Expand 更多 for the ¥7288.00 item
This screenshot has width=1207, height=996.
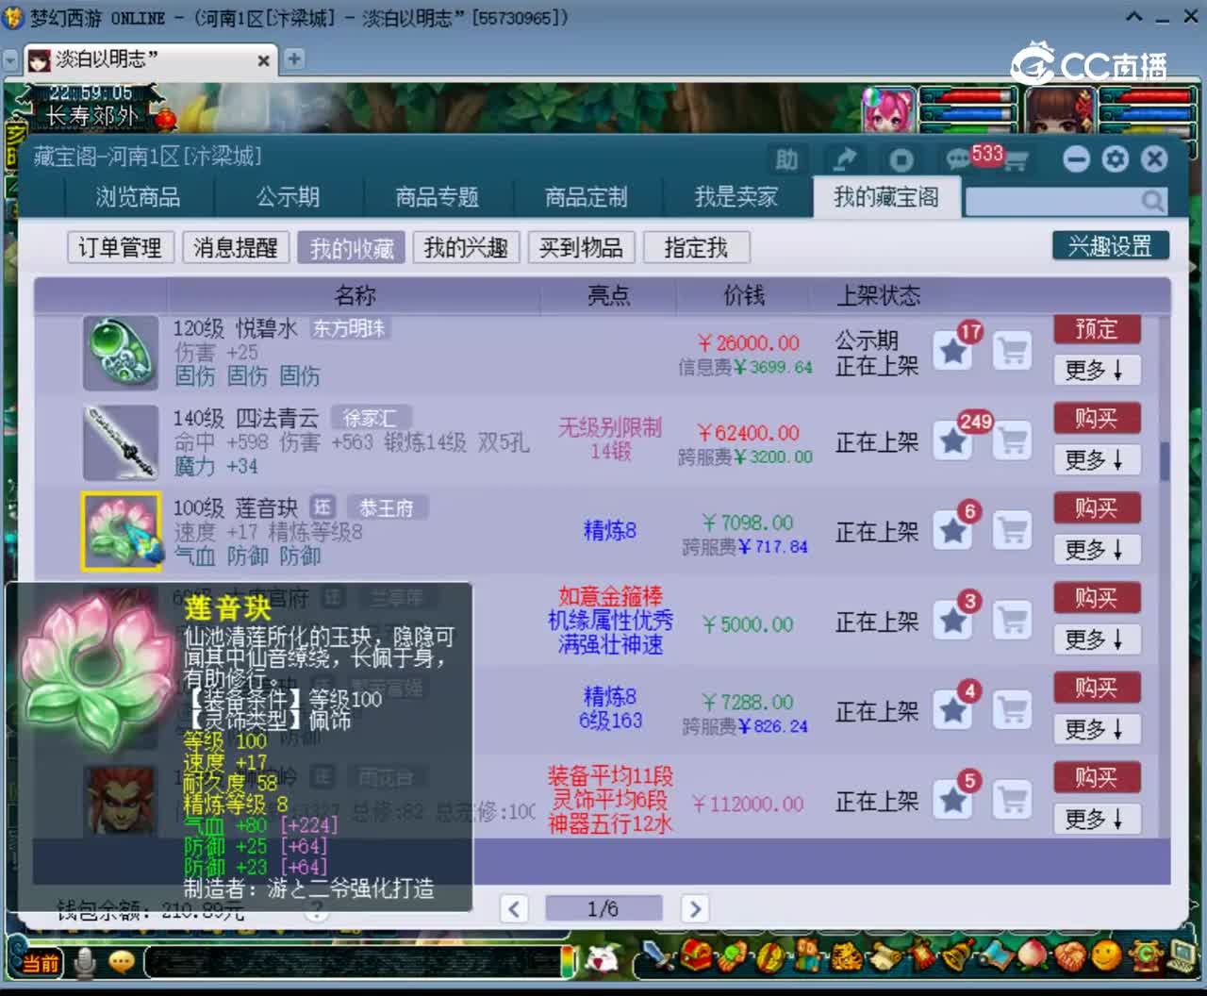tap(1096, 728)
